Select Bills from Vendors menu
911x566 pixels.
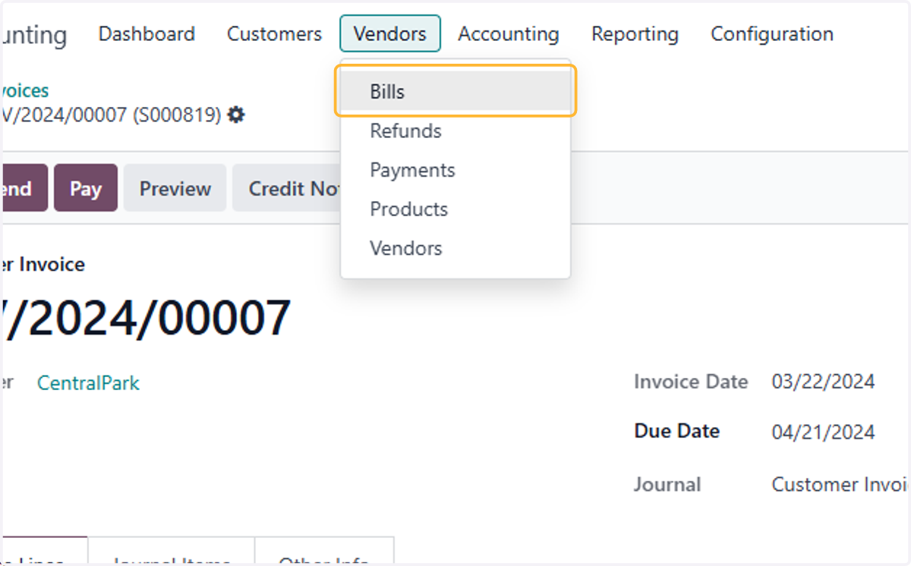pos(455,92)
